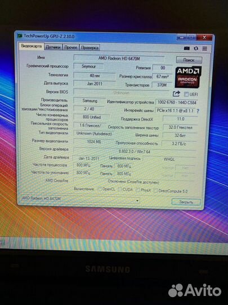
Task: Click the AMD CrossFire status field
Action: (x=133, y=182)
